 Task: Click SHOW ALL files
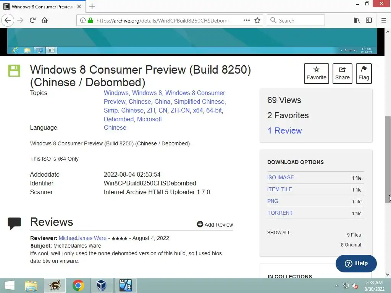click(279, 232)
